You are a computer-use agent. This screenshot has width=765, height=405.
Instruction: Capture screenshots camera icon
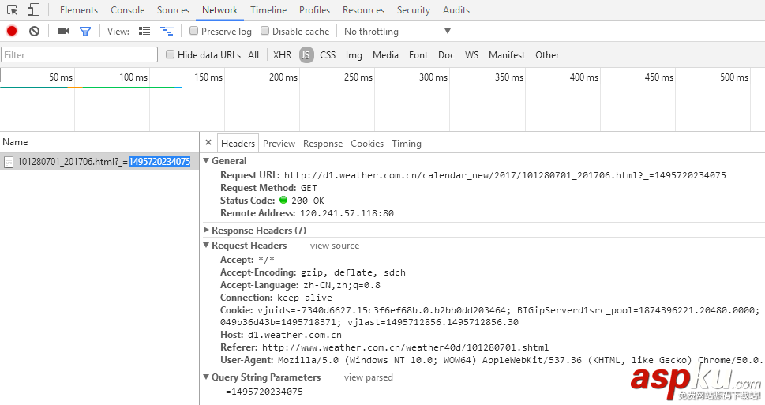coord(63,32)
